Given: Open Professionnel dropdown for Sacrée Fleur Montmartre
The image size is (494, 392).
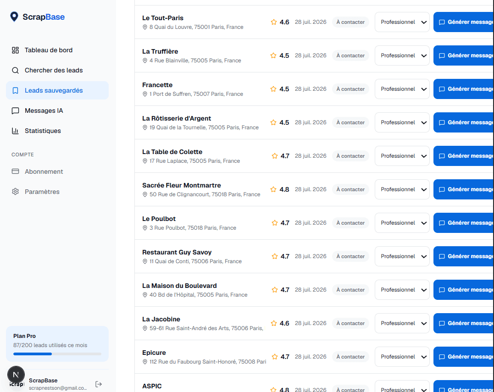Looking at the screenshot, I should pyautogui.click(x=402, y=189).
